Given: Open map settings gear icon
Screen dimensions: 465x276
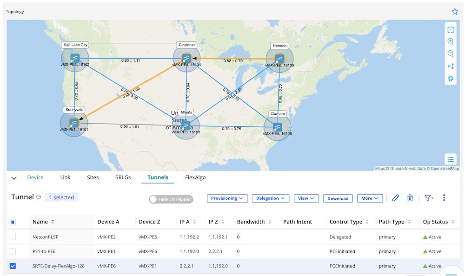Looking at the screenshot, I should coord(451,78).
